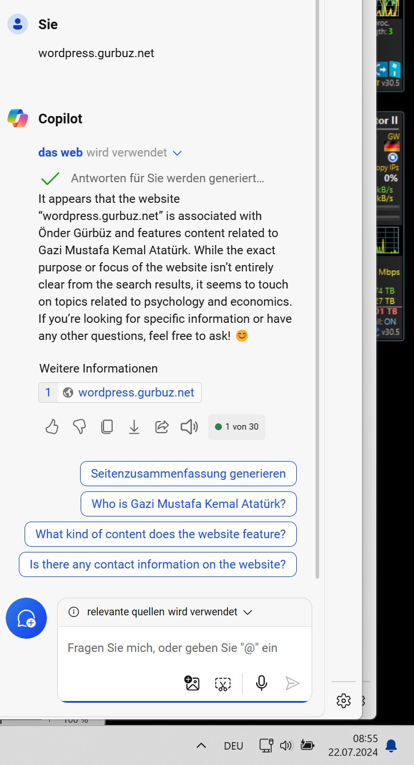Image resolution: width=414 pixels, height=765 pixels.
Task: Start a new topic with blue chat button
Action: pyautogui.click(x=26, y=618)
